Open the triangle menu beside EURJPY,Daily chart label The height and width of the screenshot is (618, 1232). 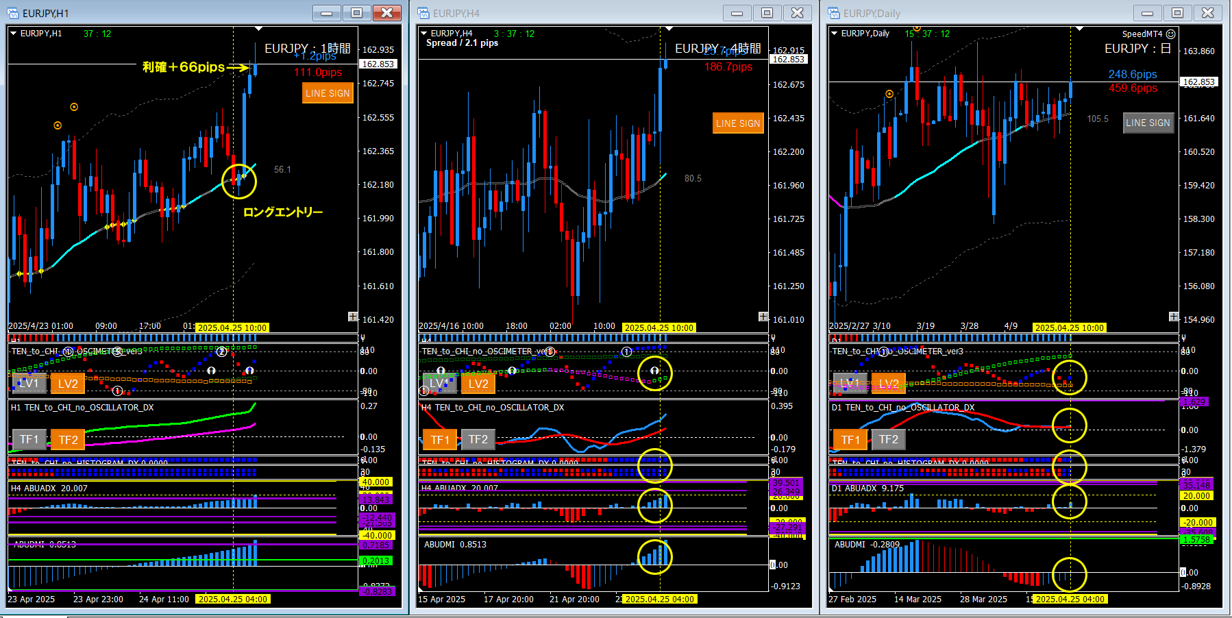coord(835,34)
